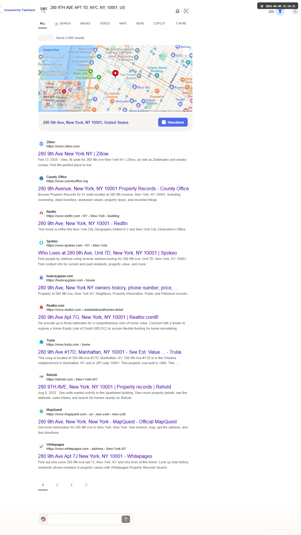Click the send arrow in chat bar
The height and width of the screenshot is (535, 301).
(x=126, y=519)
